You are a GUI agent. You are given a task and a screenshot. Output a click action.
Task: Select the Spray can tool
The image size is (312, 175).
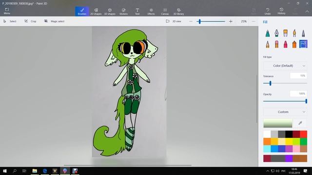coord(294,44)
